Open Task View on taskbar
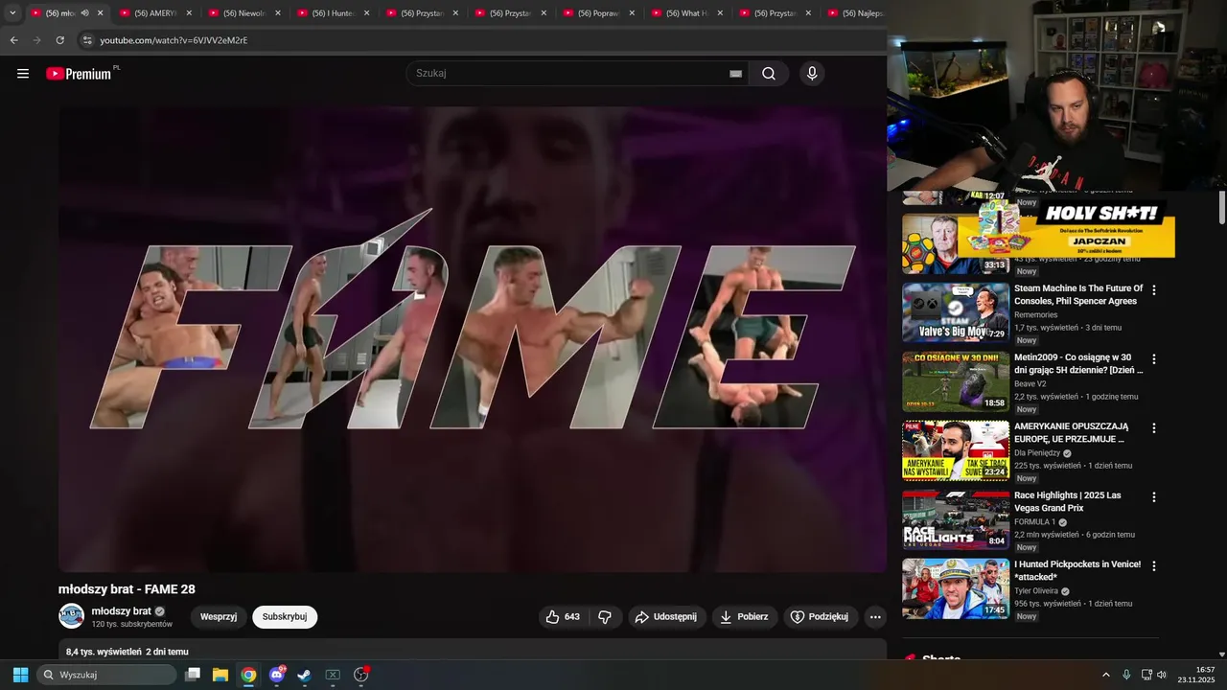Screen dimensions: 1227x690 (x=193, y=675)
